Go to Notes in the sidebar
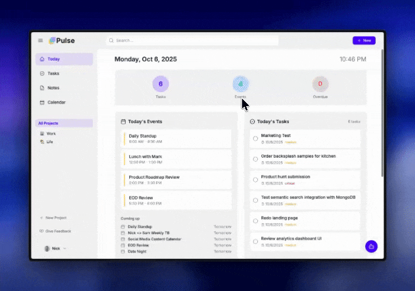The width and height of the screenshot is (415, 291). pyautogui.click(x=53, y=88)
